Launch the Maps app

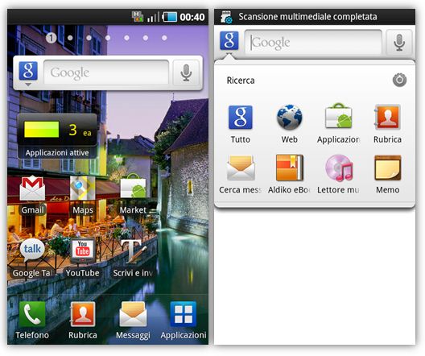pyautogui.click(x=82, y=195)
